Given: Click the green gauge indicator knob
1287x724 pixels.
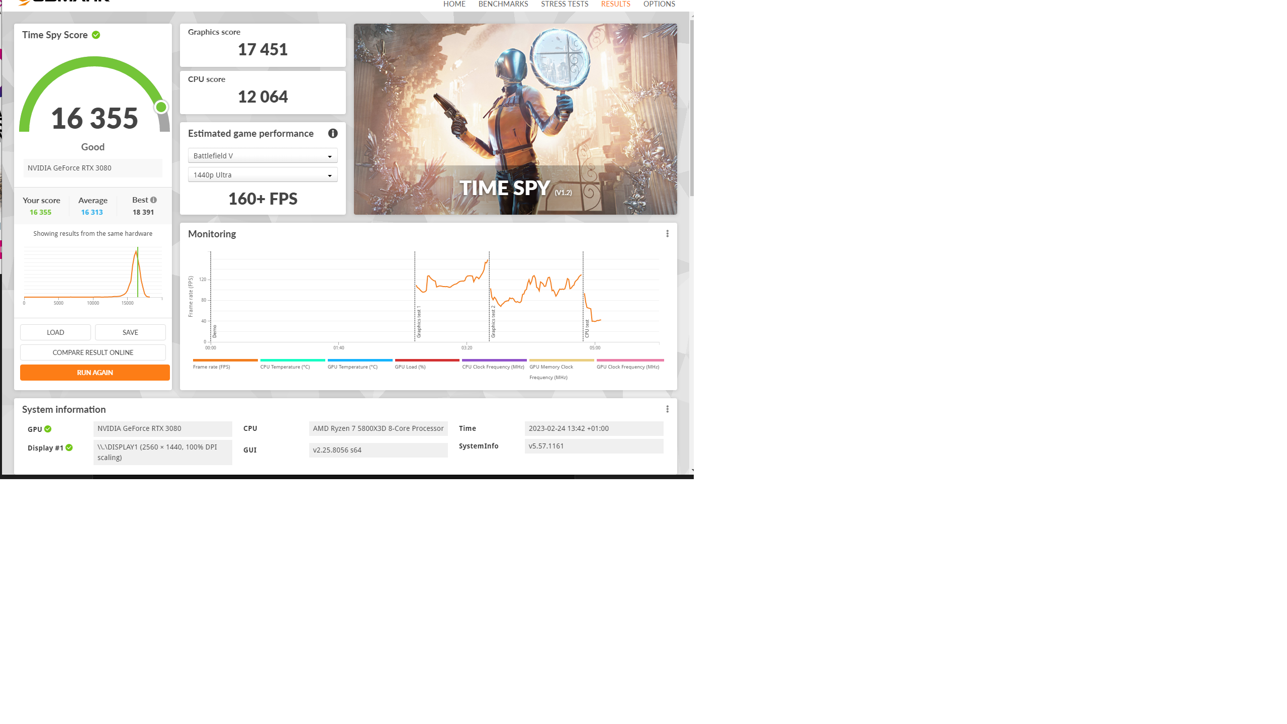Looking at the screenshot, I should tap(161, 107).
